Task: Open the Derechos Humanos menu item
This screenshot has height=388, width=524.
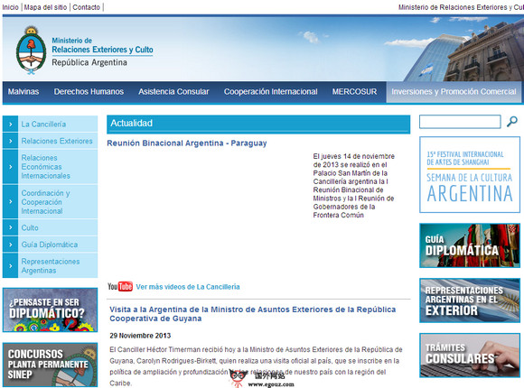Action: [89, 91]
